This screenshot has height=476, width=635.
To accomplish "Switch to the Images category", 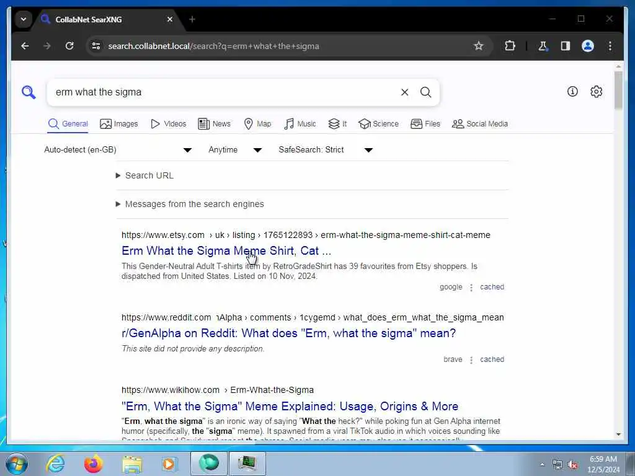I will click(119, 124).
